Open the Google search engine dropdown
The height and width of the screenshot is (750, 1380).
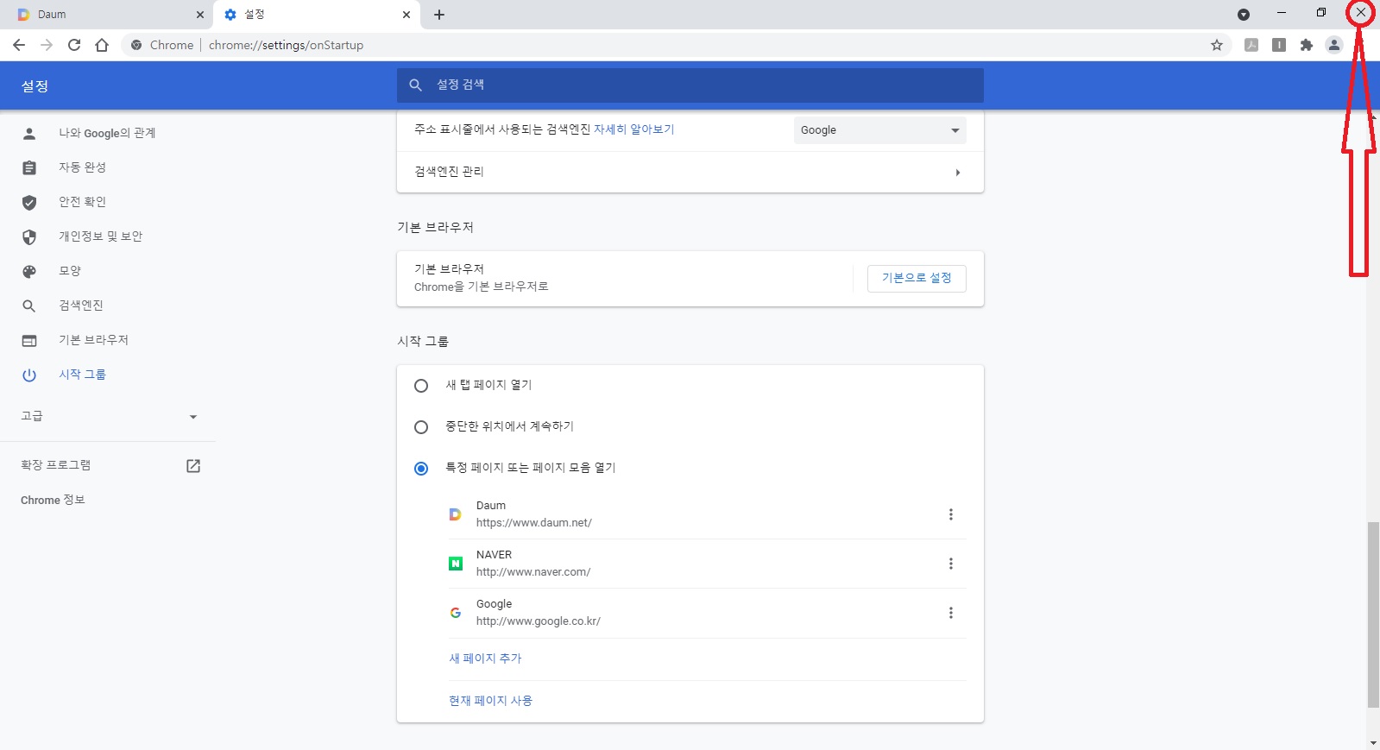pyautogui.click(x=879, y=130)
